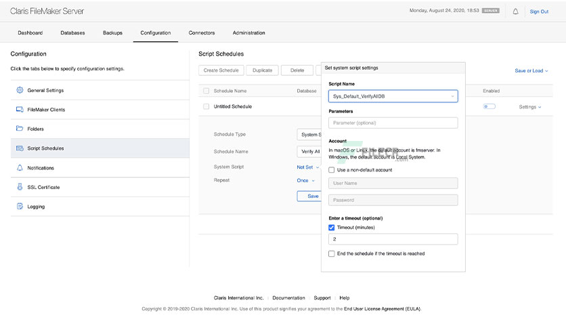Switch to the Administration tab
566x328 pixels.
248,33
